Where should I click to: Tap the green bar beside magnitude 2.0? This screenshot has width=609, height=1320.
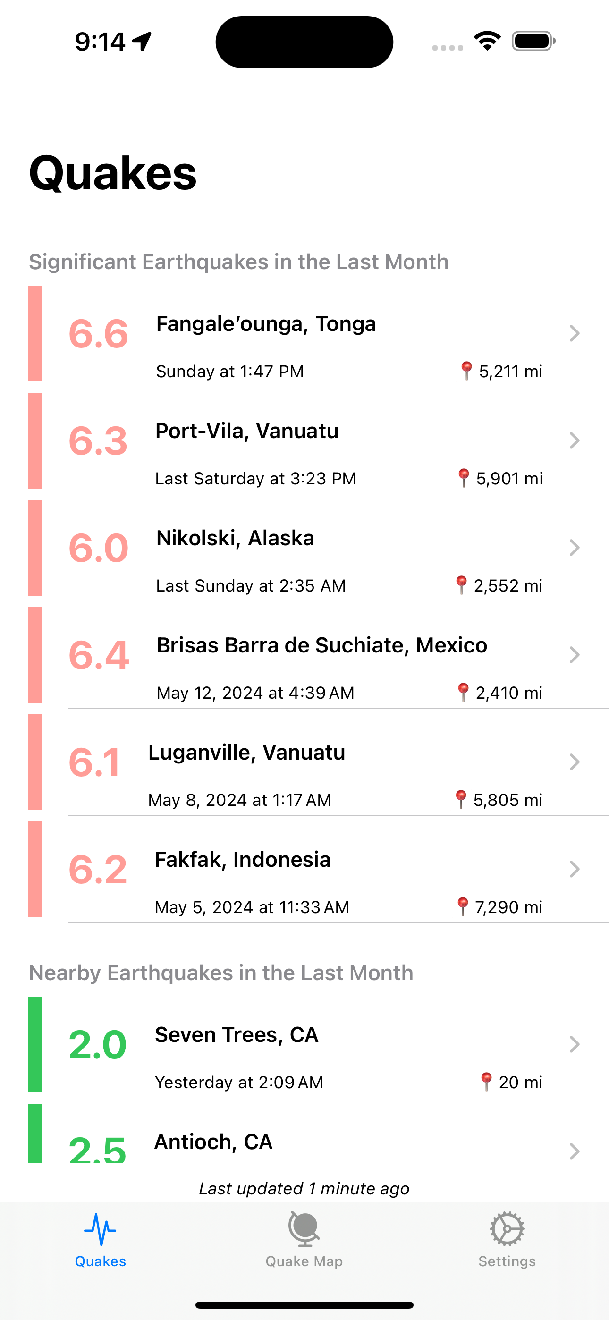tap(35, 1044)
